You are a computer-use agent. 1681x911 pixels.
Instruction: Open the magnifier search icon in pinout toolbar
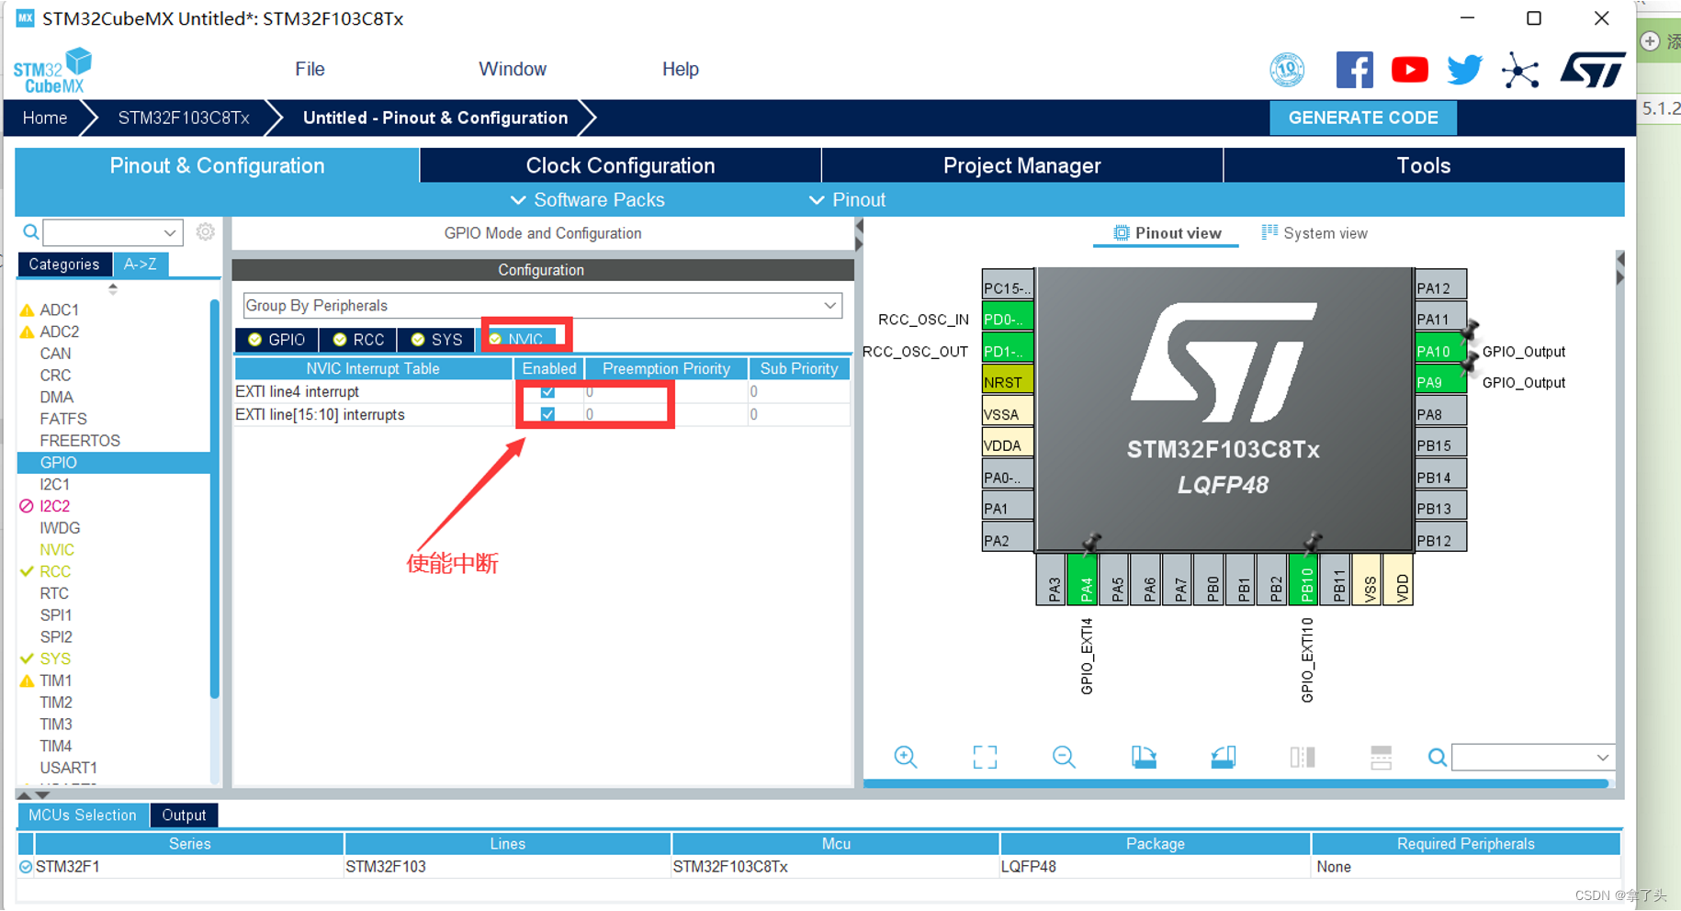point(1437,757)
